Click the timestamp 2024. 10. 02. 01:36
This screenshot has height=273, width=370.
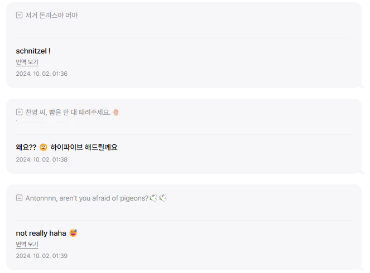[41, 74]
